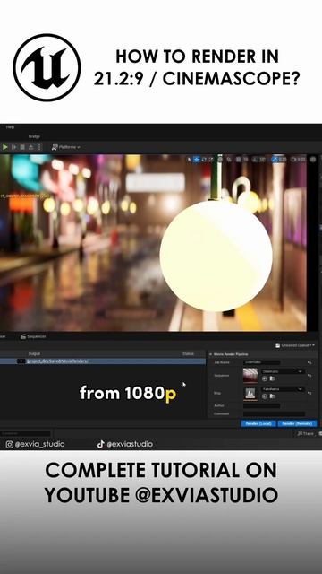Image resolution: width=322 pixels, height=574 pixels.
Task: Click the Render (Local) button
Action: [258, 423]
